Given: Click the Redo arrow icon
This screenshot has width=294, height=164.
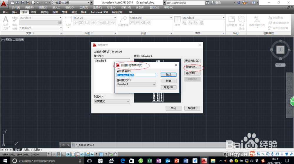Looking at the screenshot, I should [46, 2].
